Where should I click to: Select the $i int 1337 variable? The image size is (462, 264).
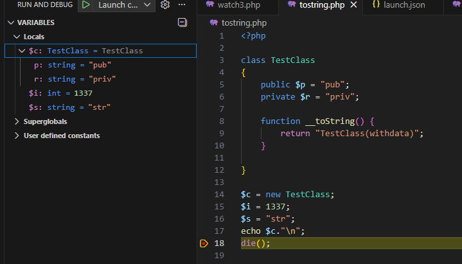[61, 93]
